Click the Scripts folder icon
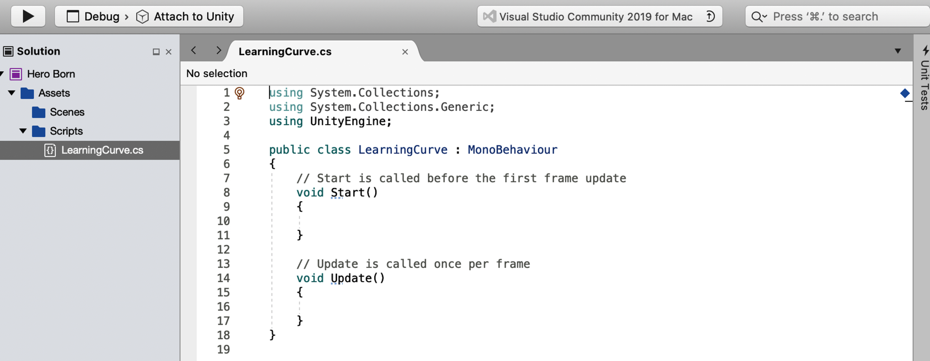Screen dimensions: 930x361 [x=39, y=131]
